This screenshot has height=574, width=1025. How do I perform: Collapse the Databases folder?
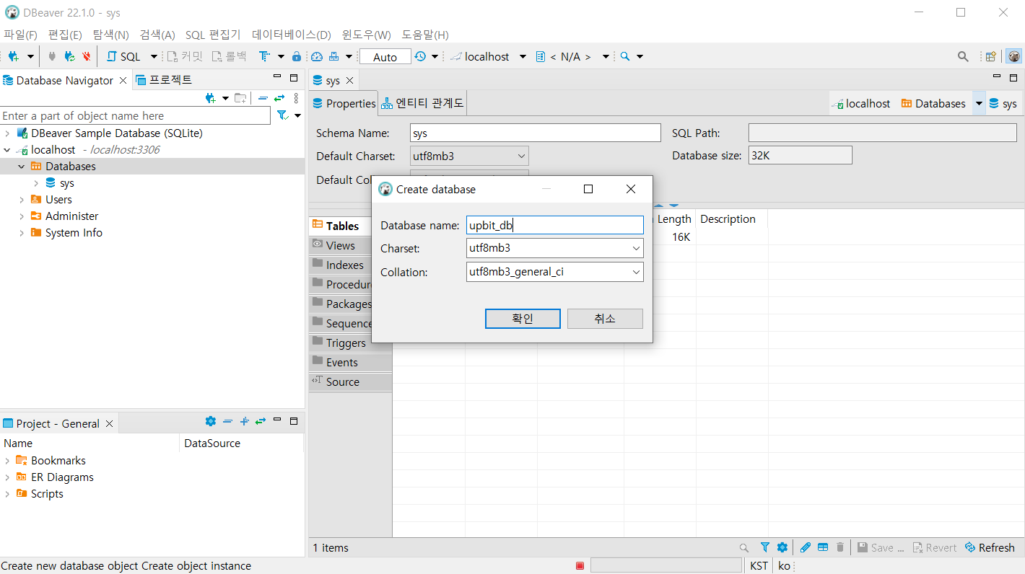point(22,167)
